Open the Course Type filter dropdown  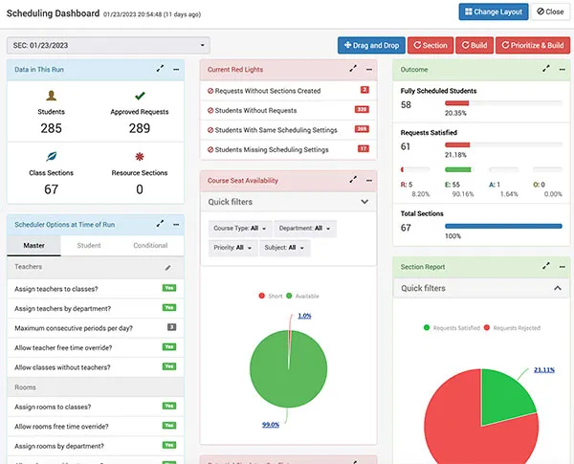click(239, 229)
